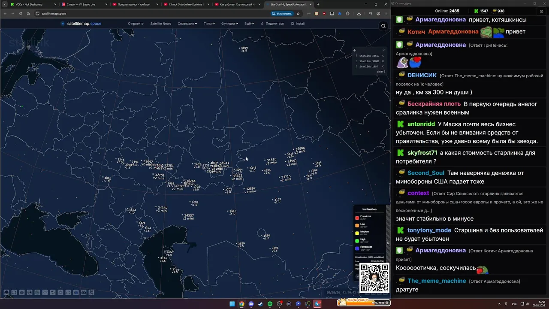Screen dimensions: 549x309
Task: Click the Equatorial red color swatch
Action: pos(357,218)
